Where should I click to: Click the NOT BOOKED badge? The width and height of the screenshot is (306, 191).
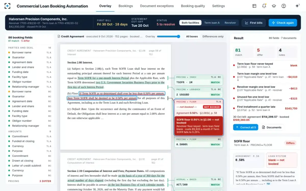coord(212,107)
